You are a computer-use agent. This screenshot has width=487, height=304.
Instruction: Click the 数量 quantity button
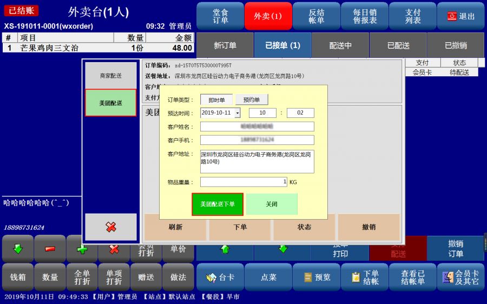pyautogui.click(x=50, y=277)
